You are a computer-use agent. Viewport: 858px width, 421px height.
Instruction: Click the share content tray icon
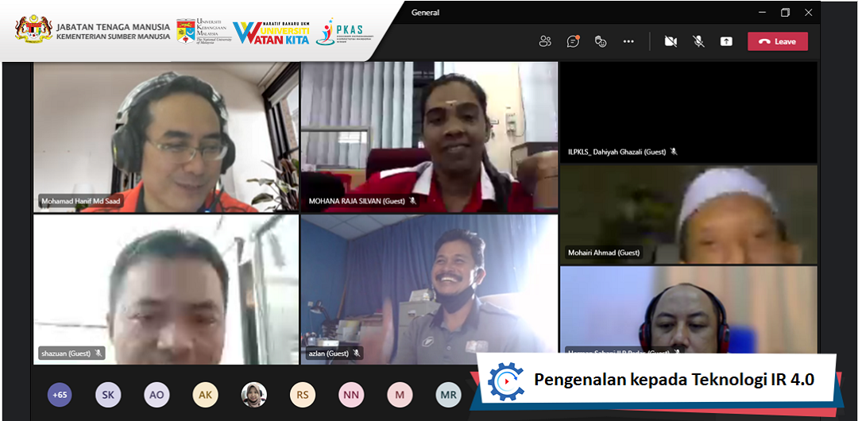pos(726,41)
